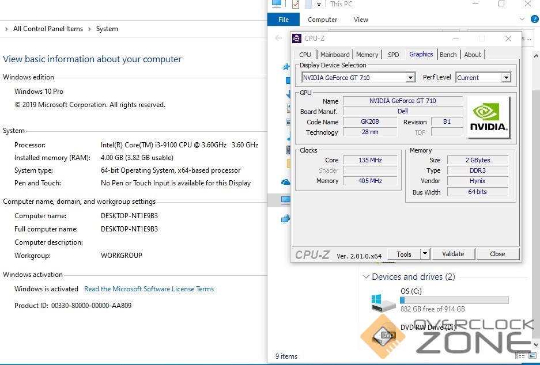Switch to the SPD tab
This screenshot has height=365, width=540.
393,55
